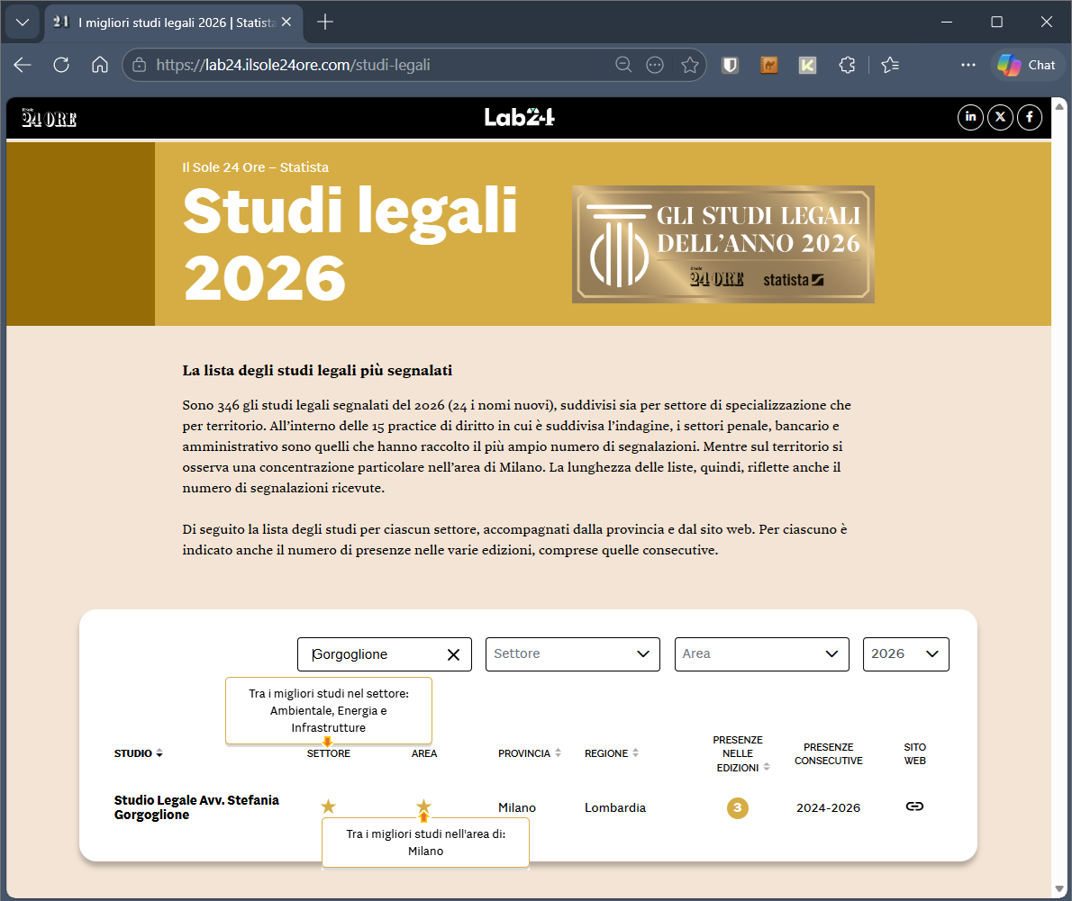The height and width of the screenshot is (901, 1072).
Task: Close the current browser tab
Action: [286, 23]
